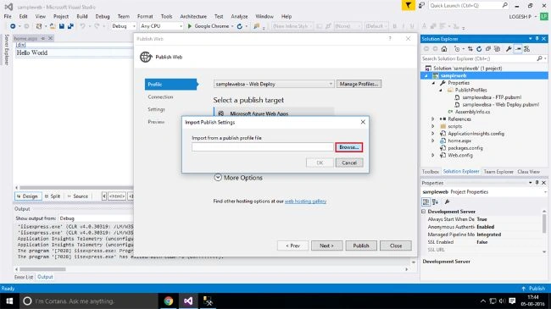Click the Property Pages wrench icon in Properties
The image size is (551, 309).
point(447,201)
